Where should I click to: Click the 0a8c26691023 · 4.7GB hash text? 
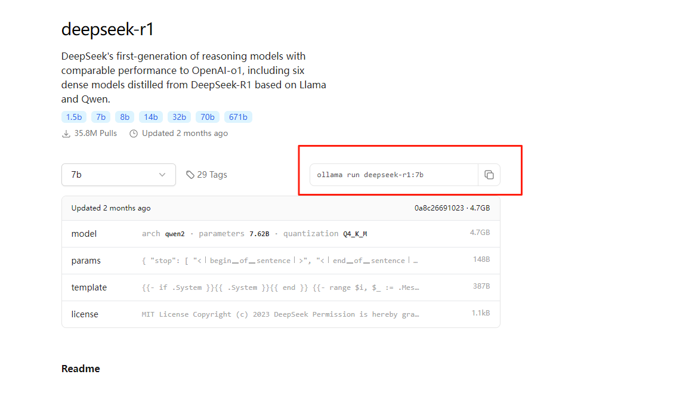click(x=452, y=208)
